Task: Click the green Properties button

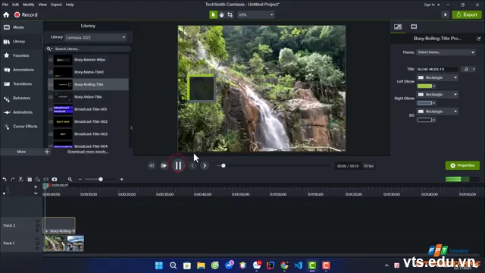Action: tap(462, 165)
